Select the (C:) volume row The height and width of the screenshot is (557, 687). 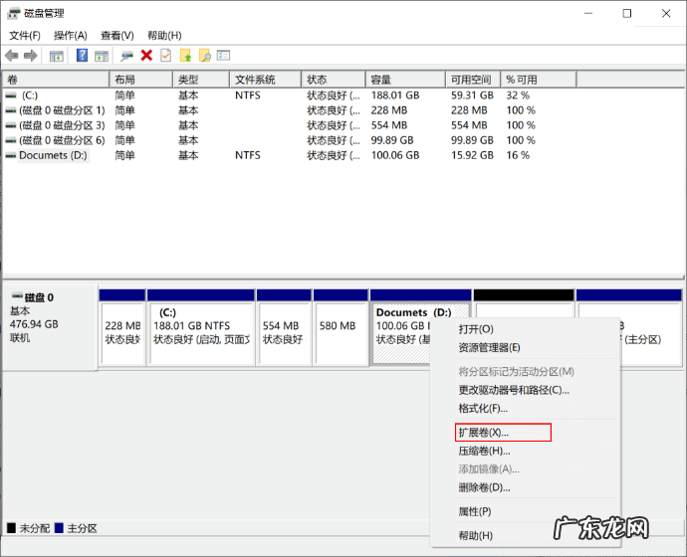coord(289,95)
